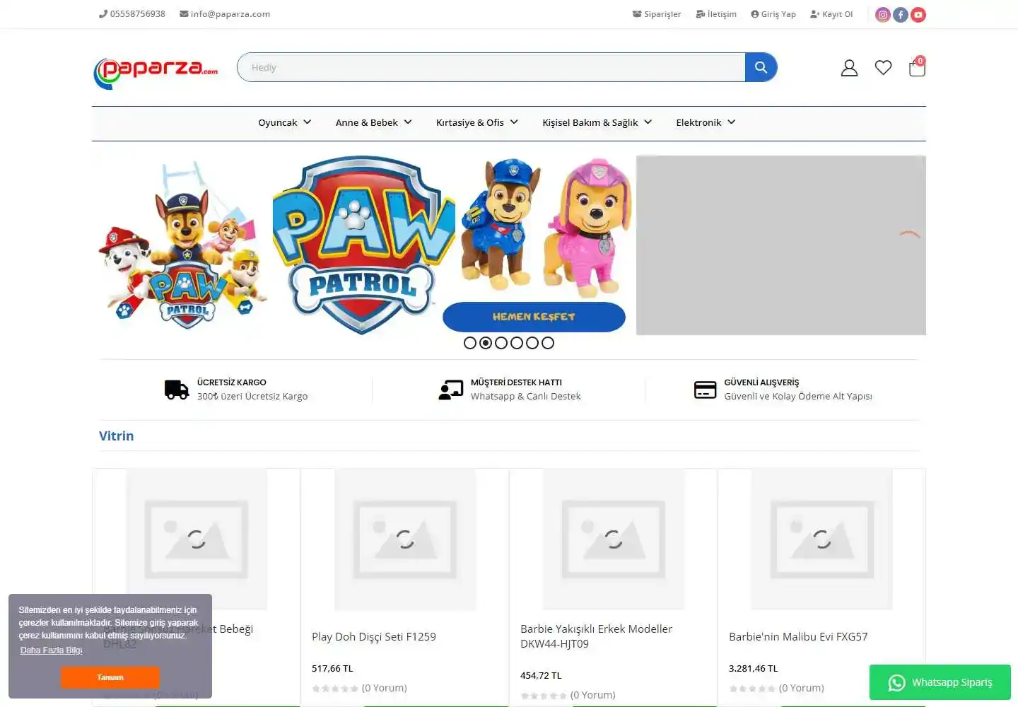Open the Kırtasiye & Ofis menu
Image resolution: width=1018 pixels, height=707 pixels.
pyautogui.click(x=470, y=122)
